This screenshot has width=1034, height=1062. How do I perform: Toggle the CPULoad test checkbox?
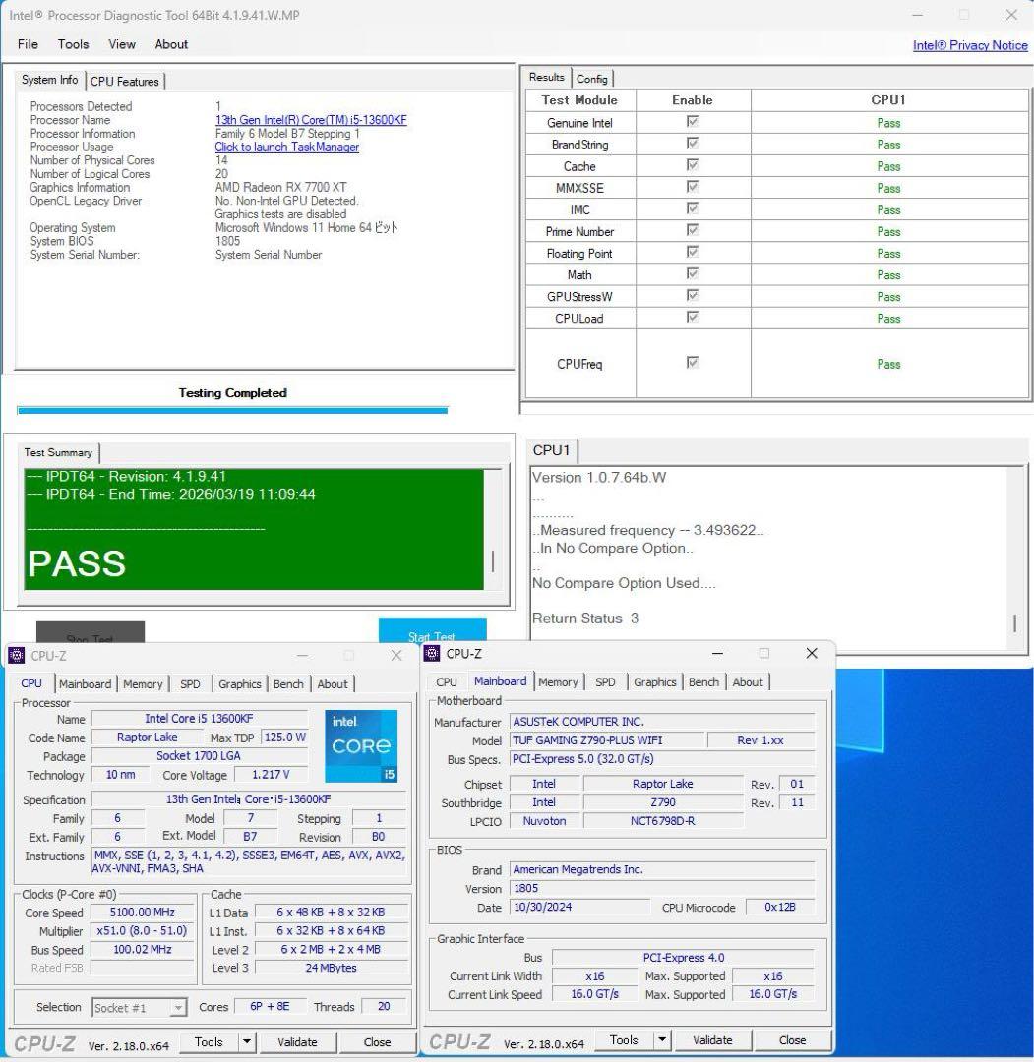pyautogui.click(x=692, y=317)
